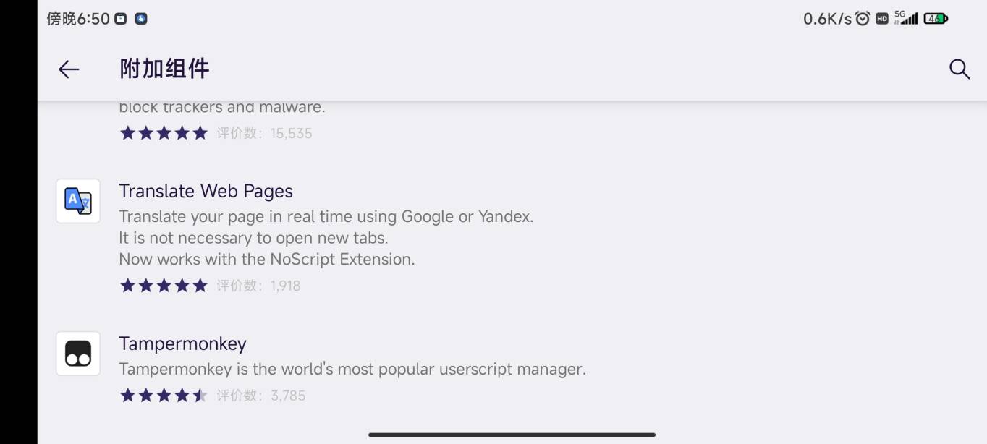The height and width of the screenshot is (444, 987).
Task: Tap the Tampermonkey star rating
Action: click(164, 396)
